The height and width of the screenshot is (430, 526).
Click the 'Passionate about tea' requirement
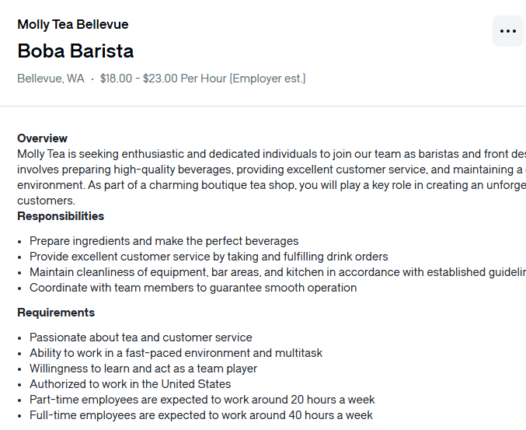point(141,337)
